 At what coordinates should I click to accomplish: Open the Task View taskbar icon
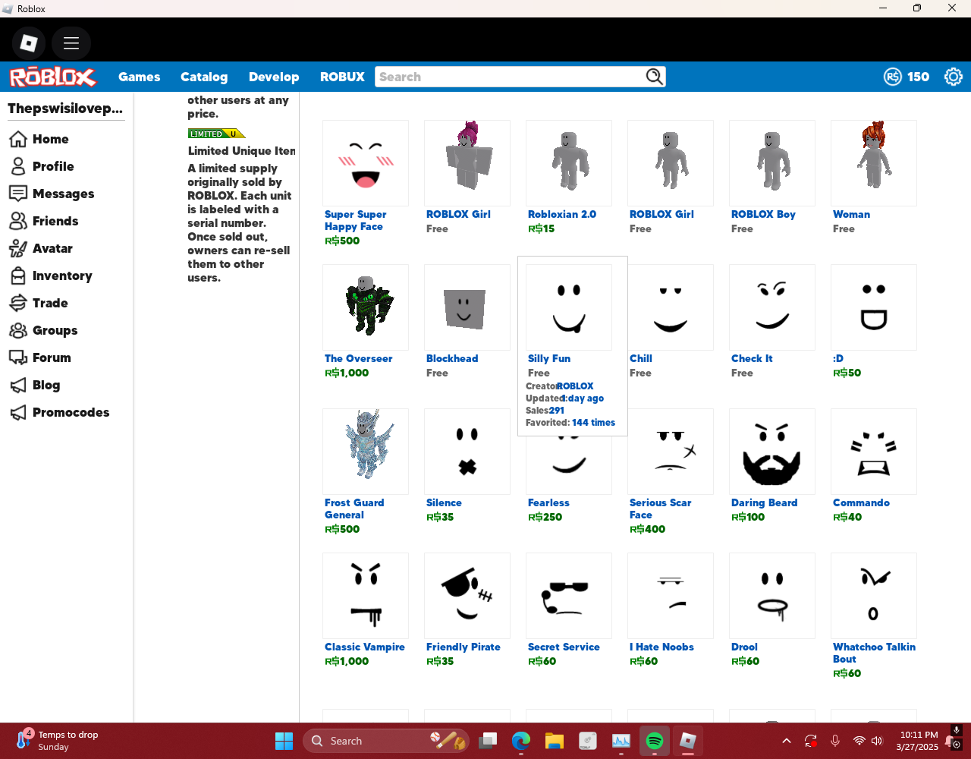pos(488,741)
